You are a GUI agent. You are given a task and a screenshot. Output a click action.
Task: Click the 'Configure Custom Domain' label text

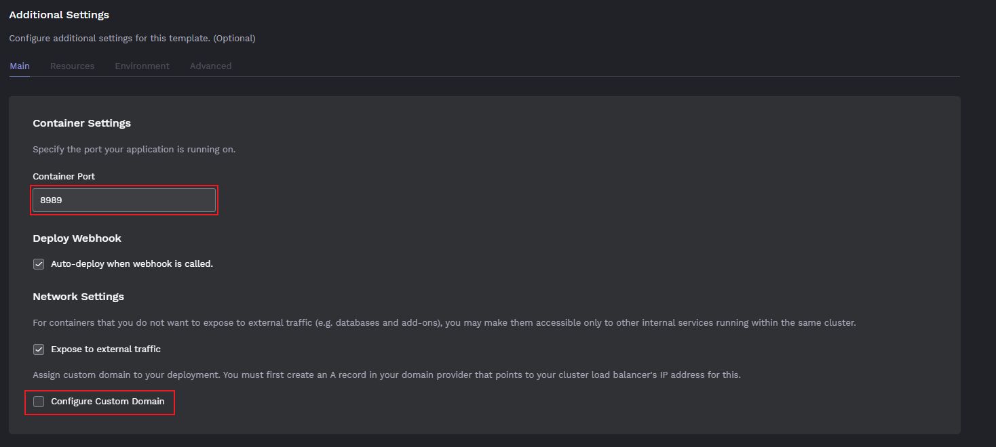(x=107, y=402)
